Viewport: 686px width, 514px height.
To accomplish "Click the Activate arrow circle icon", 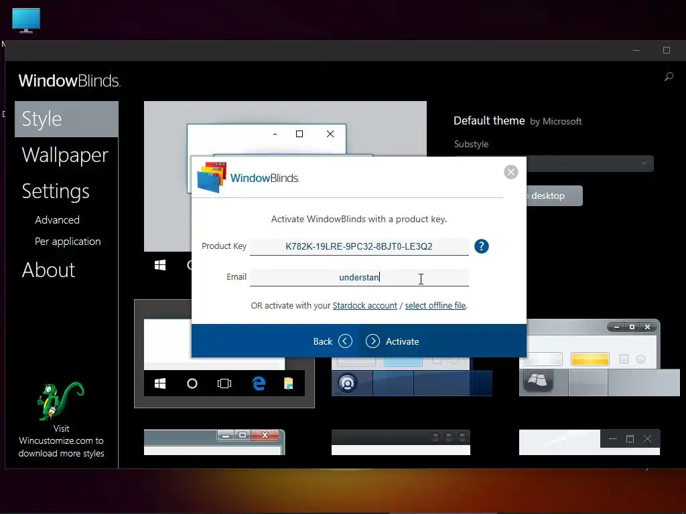I will coord(372,341).
